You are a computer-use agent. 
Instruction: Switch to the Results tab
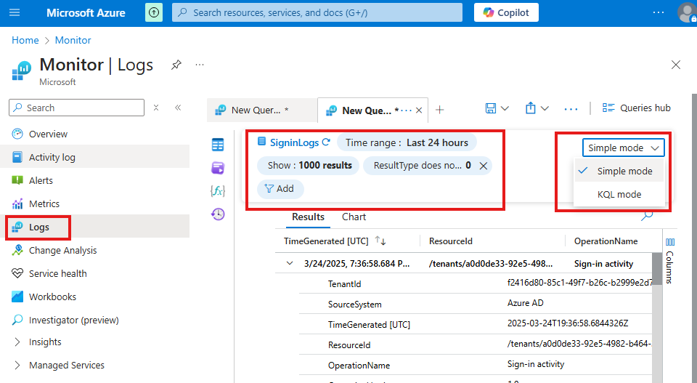(x=308, y=217)
